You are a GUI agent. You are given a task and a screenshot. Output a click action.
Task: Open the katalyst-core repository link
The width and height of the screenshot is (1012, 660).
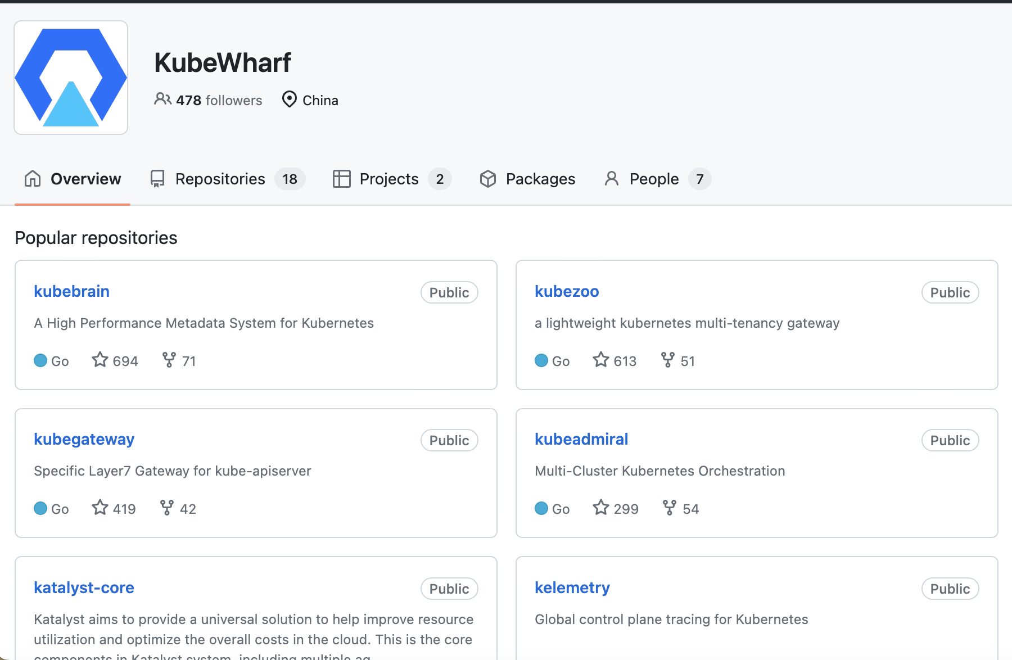[84, 587]
